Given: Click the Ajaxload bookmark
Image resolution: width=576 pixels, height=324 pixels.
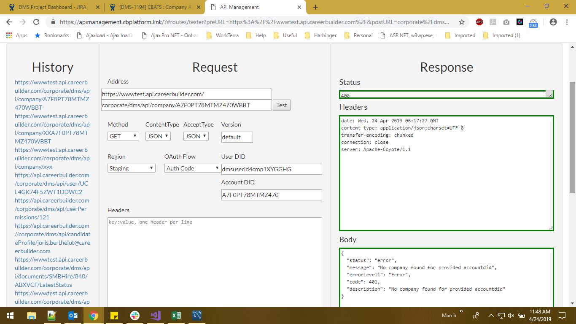Looking at the screenshot, I should coord(105,35).
